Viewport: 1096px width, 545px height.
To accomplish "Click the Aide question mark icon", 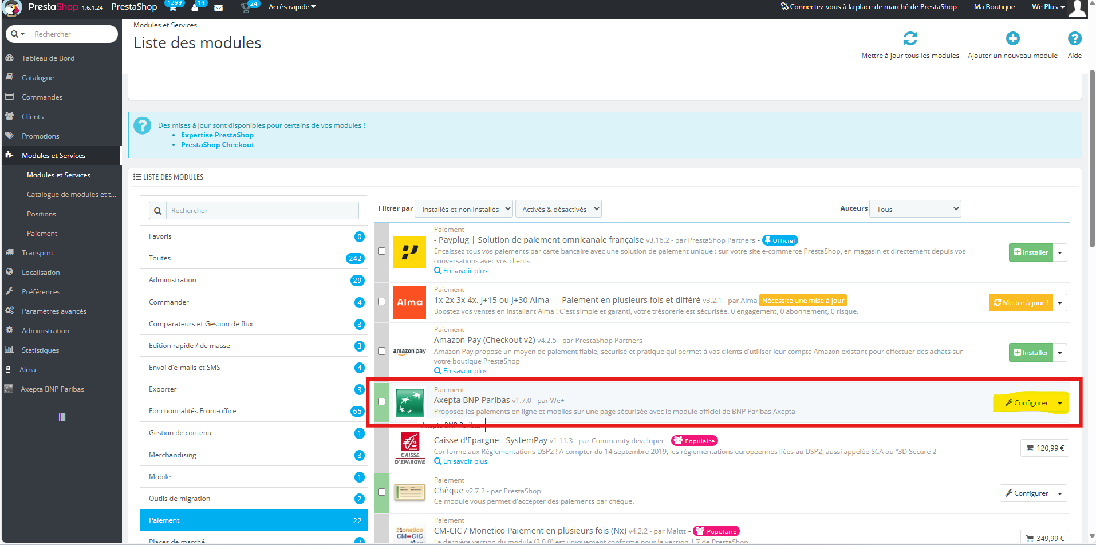I will pyautogui.click(x=1074, y=38).
